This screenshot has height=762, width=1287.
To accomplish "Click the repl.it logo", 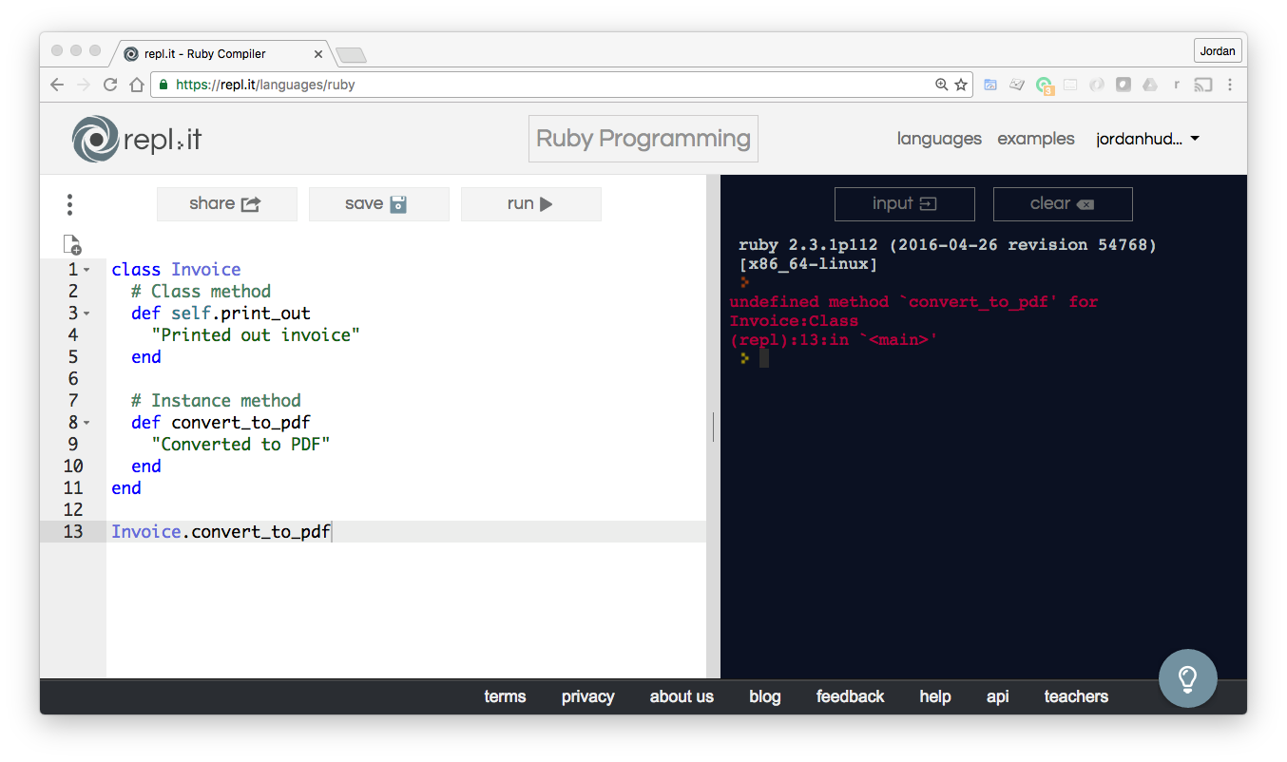I will (x=137, y=139).
